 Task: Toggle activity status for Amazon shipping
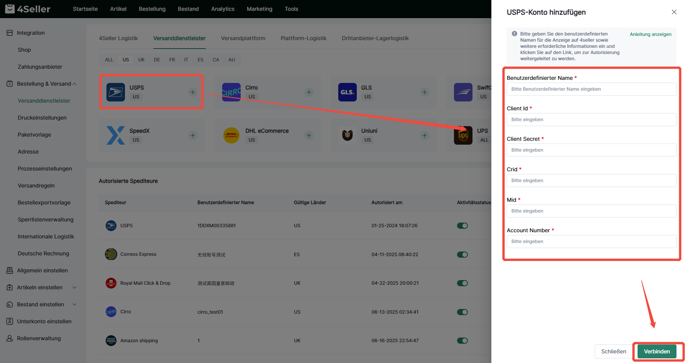point(462,341)
